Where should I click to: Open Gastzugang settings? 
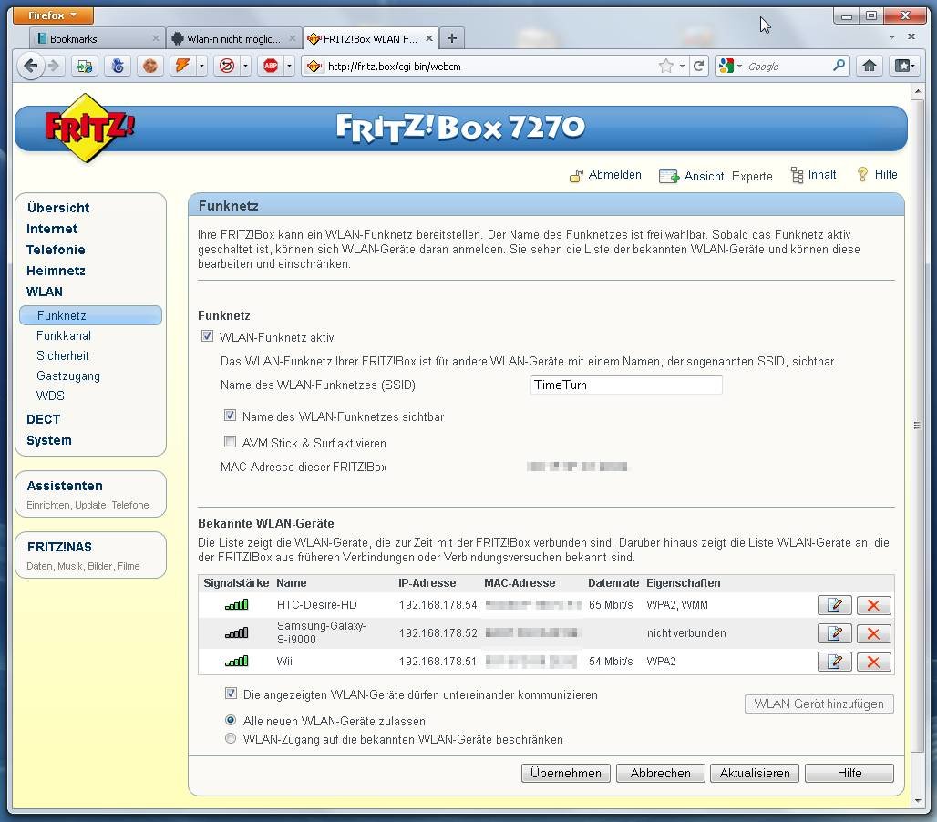point(68,376)
